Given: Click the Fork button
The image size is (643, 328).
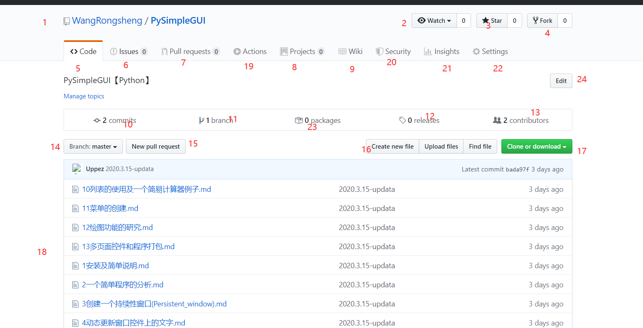Looking at the screenshot, I should pos(542,21).
